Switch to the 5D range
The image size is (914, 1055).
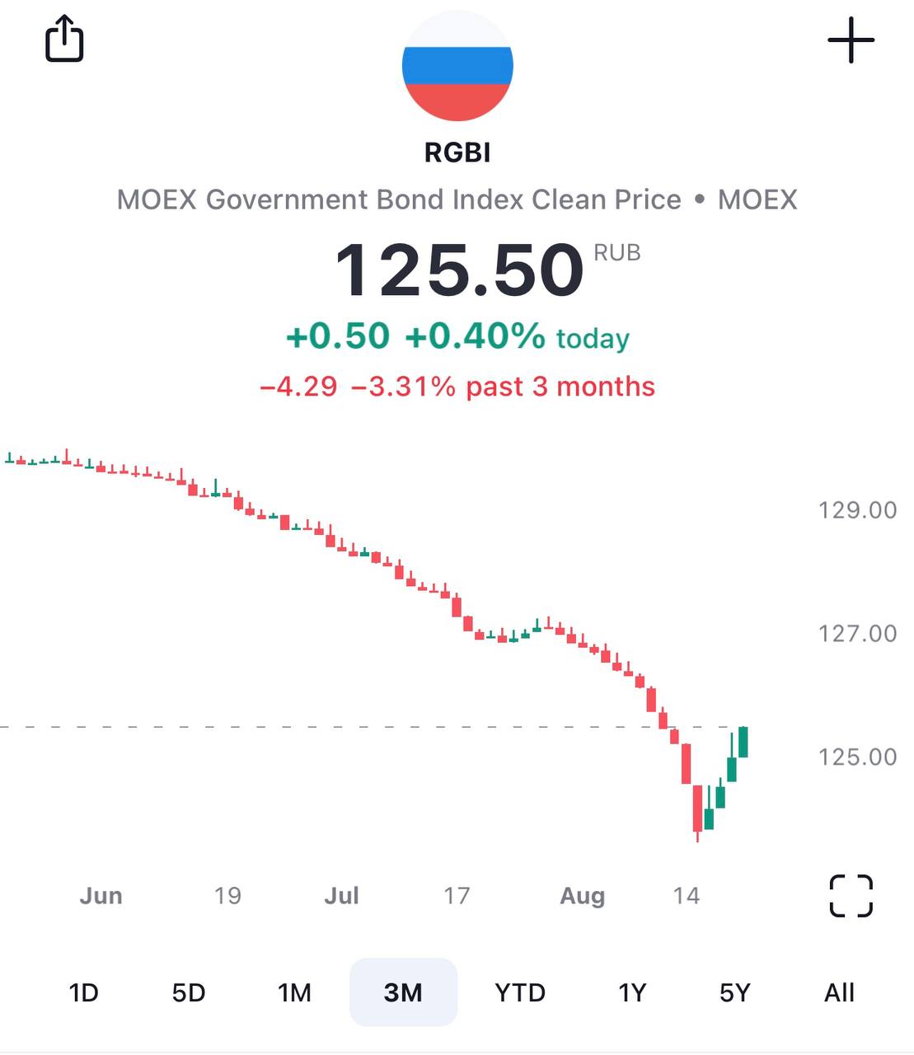(189, 992)
